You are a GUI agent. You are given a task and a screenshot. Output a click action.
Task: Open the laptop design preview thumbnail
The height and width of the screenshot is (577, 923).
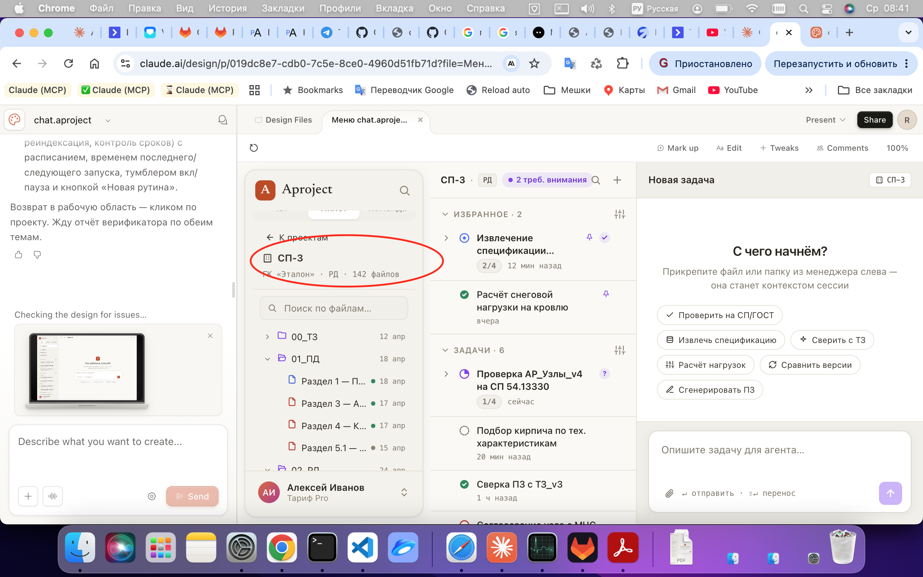click(87, 370)
